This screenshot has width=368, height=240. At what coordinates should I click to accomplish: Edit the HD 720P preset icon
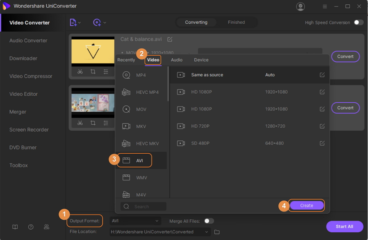(x=322, y=126)
